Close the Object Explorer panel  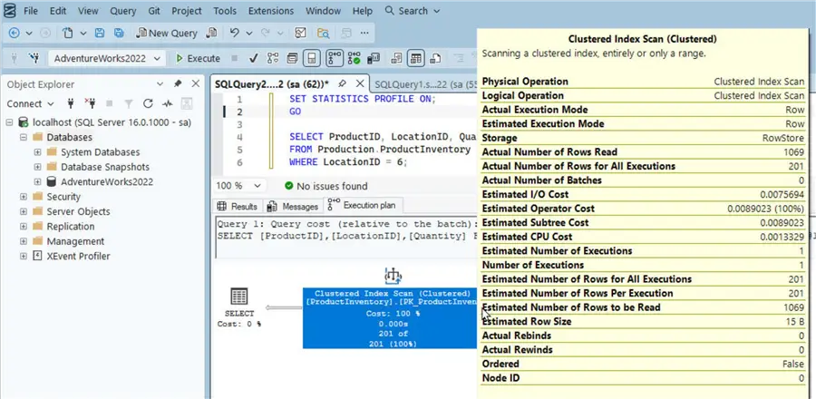[x=195, y=83]
